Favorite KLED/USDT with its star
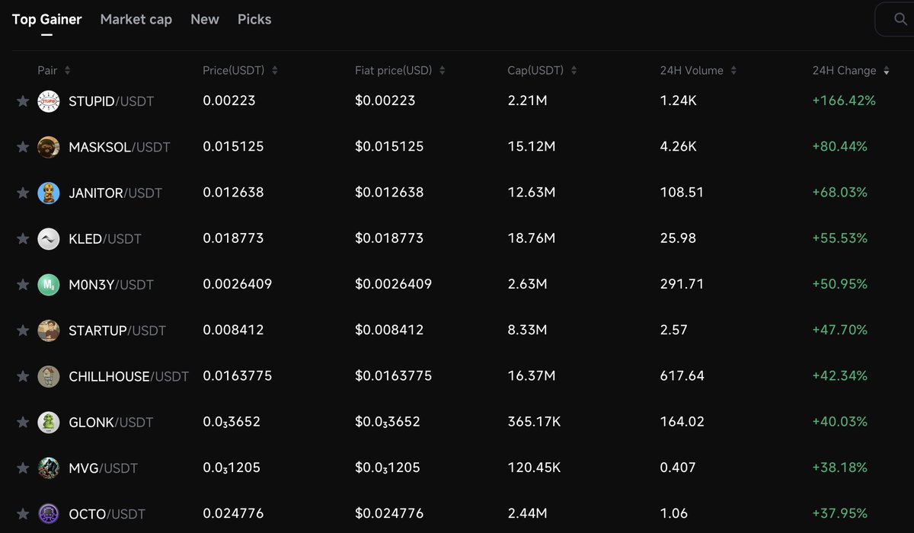Screen dimensions: 914x533 (x=23, y=238)
